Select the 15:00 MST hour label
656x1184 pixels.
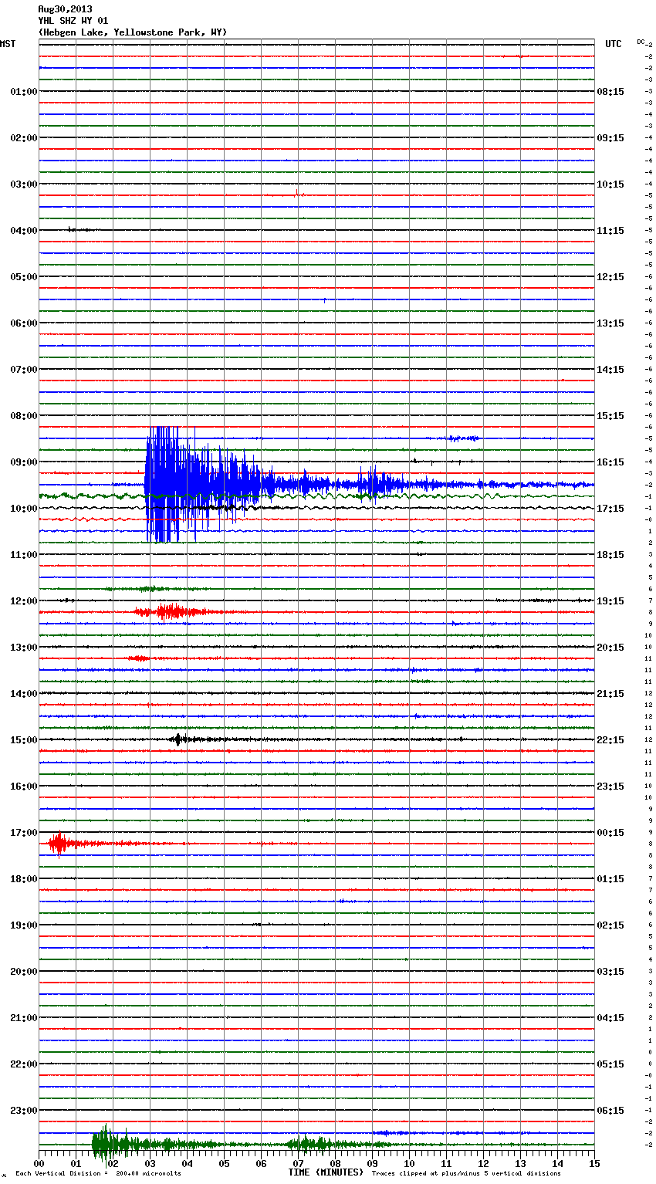24,740
